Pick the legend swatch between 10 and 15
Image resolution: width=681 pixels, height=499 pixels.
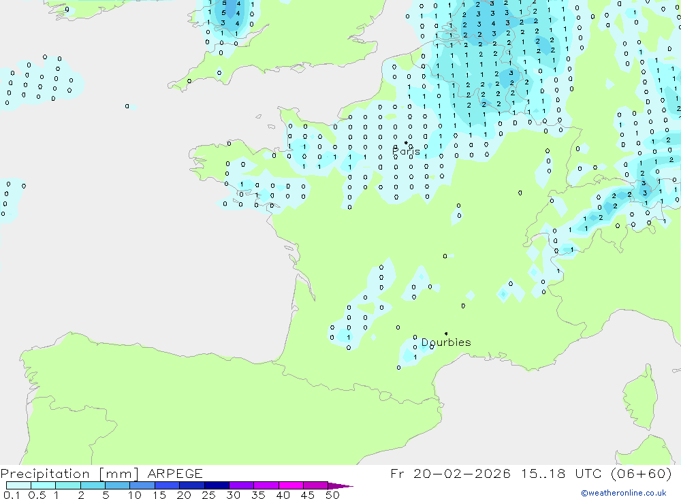142,485
